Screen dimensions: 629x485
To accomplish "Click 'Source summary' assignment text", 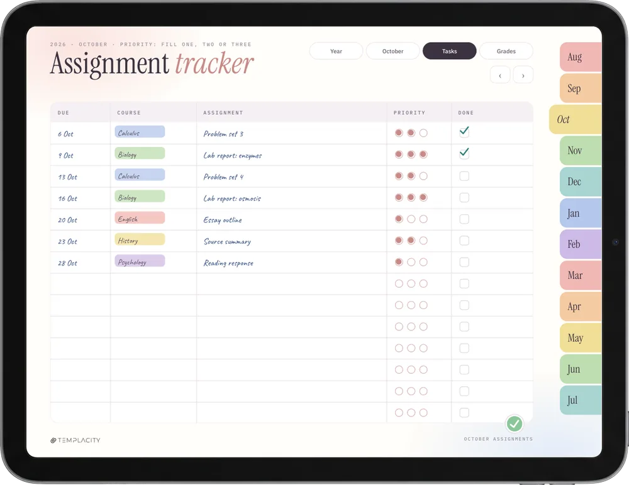I will tap(227, 242).
